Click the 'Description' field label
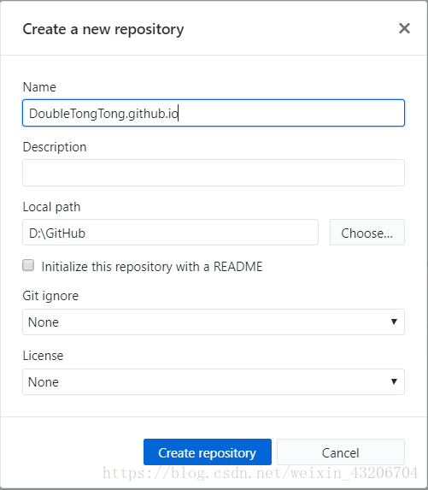428x490 pixels. [x=55, y=147]
